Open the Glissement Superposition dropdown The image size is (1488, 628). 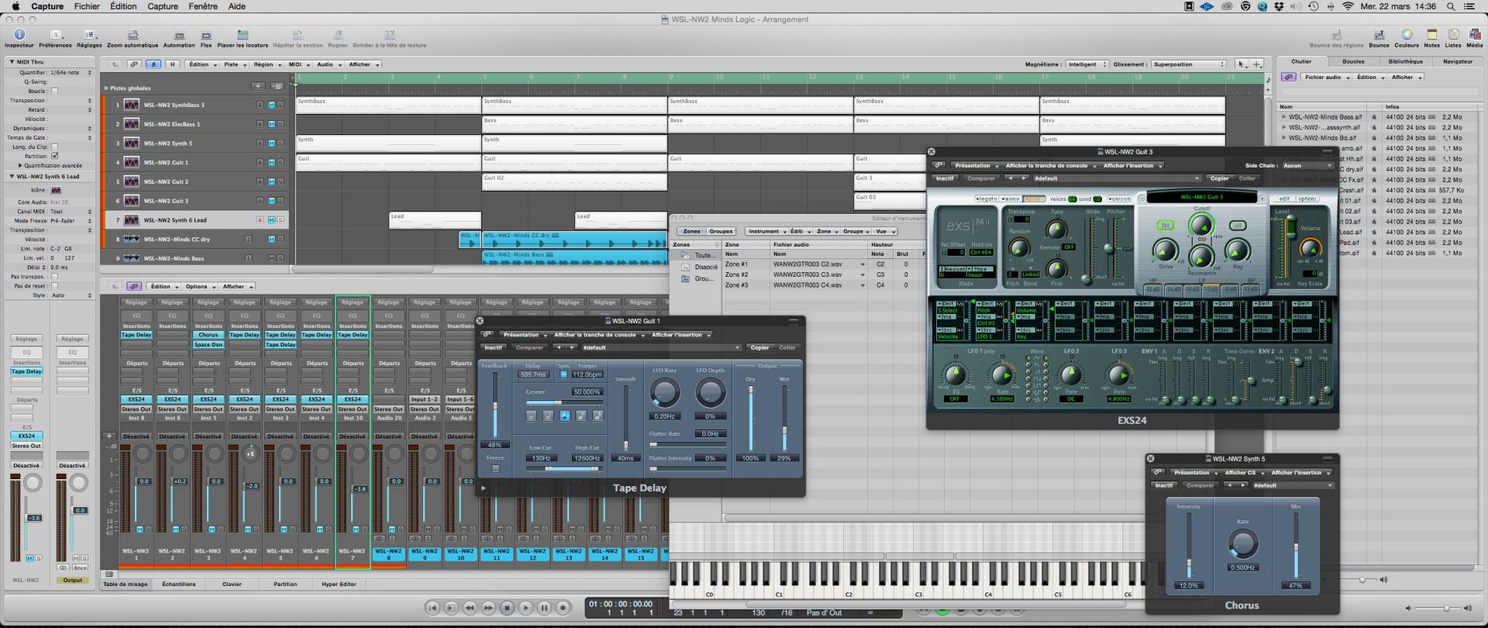pyautogui.click(x=1189, y=64)
